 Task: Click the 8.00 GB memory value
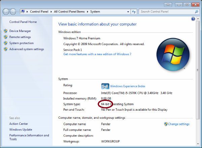click(x=106, y=99)
